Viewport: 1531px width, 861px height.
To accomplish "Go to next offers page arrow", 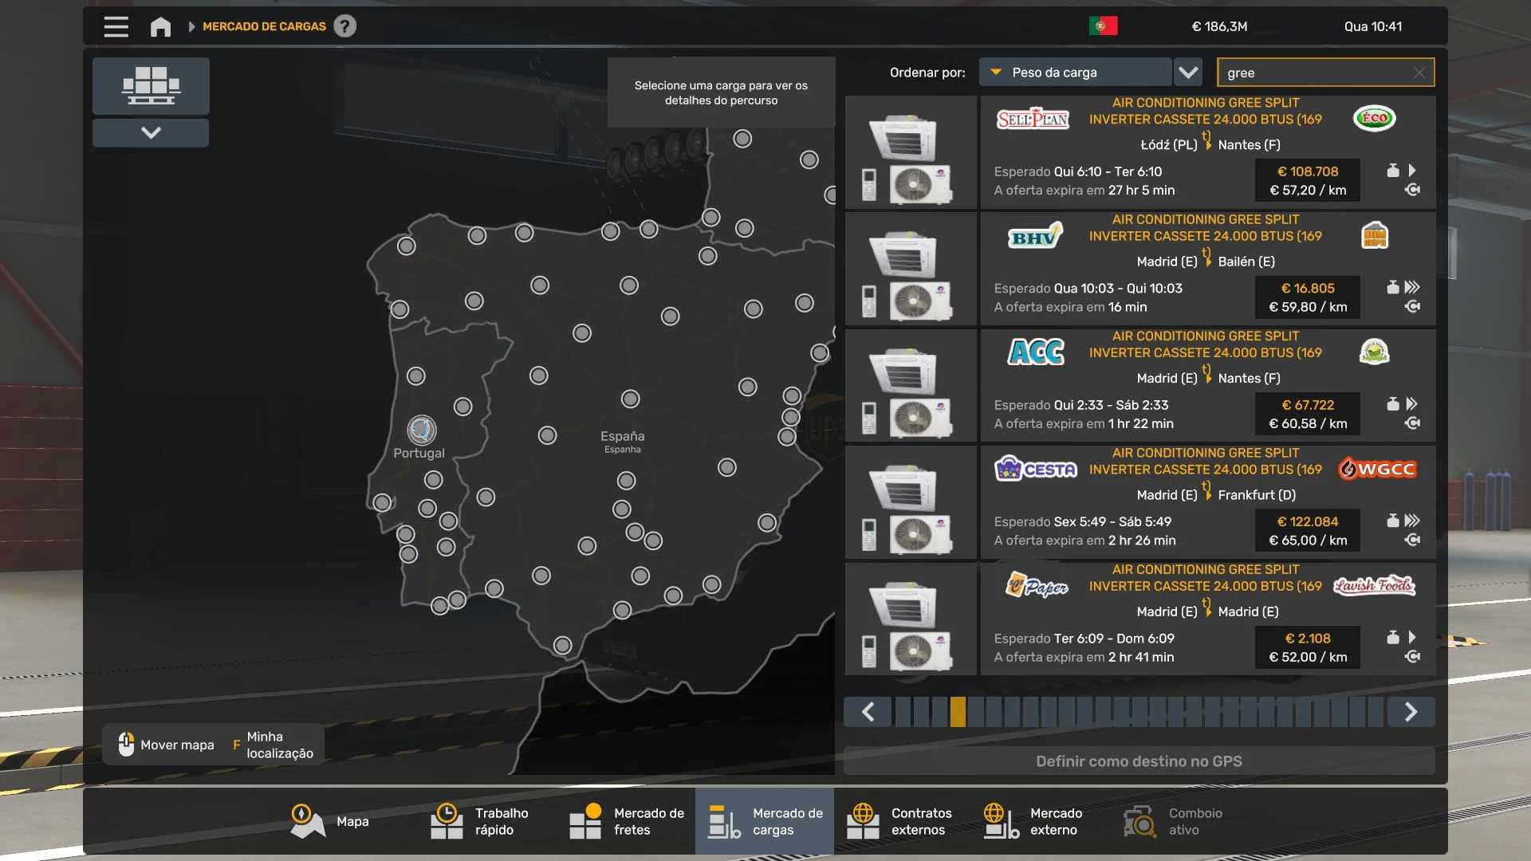I will pos(1410,712).
